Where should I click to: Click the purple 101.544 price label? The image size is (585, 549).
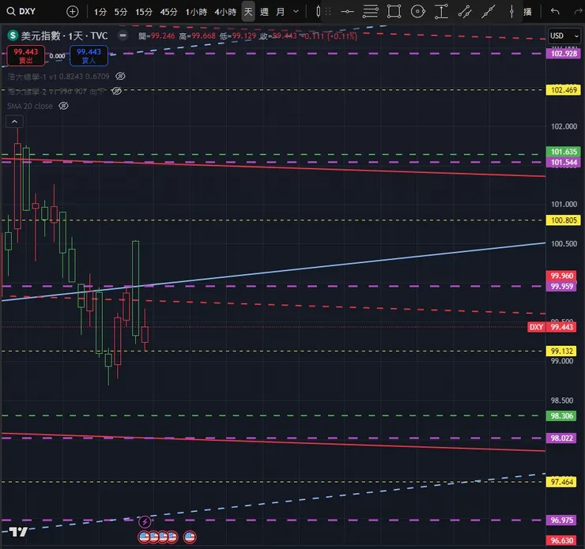coord(564,162)
